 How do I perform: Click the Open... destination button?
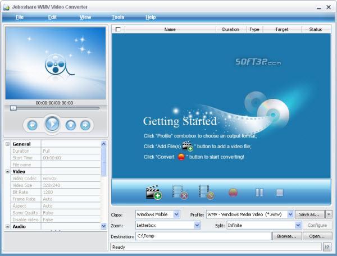coord(317,236)
